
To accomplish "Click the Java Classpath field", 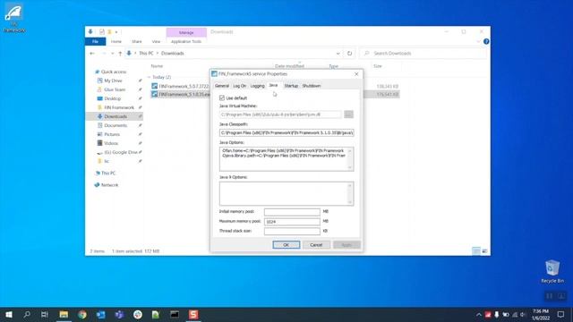I will point(286,132).
